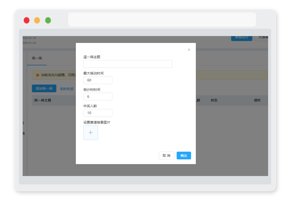
Task: Confirm the dialog with 确定 button
Action: tap(184, 155)
